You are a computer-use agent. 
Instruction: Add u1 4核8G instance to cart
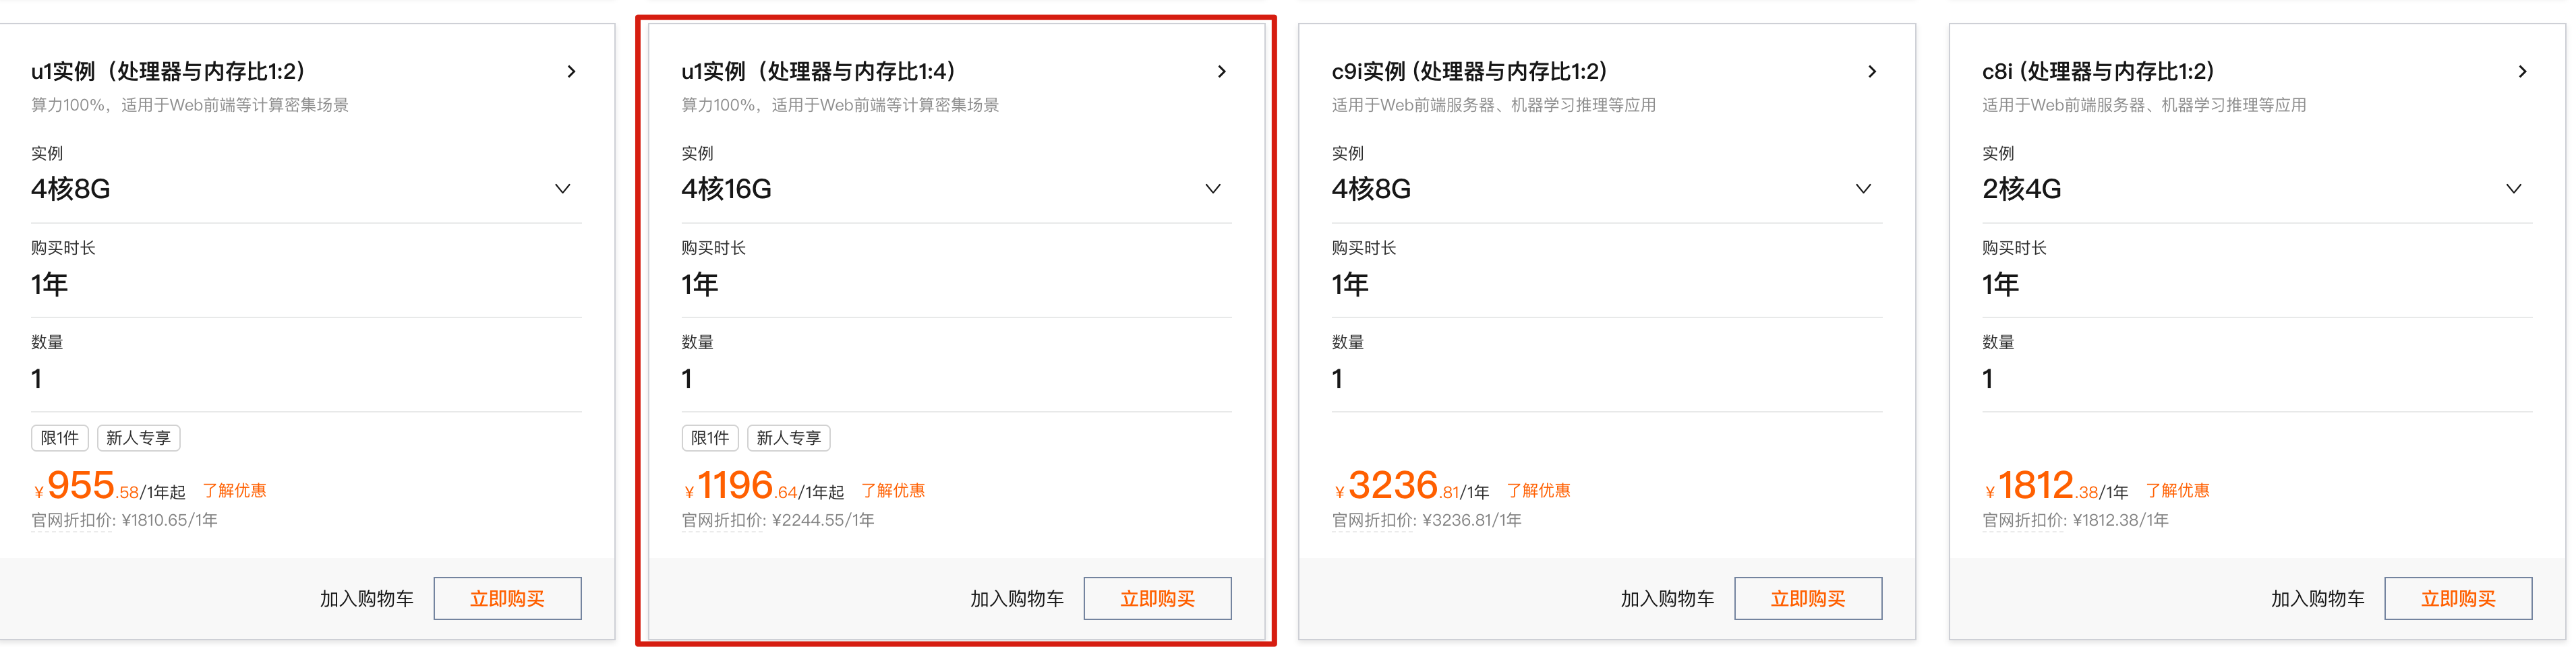pyautogui.click(x=366, y=599)
